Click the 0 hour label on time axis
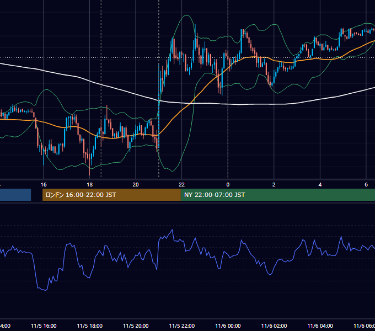Viewport: 375px width, 331px height. coord(228,185)
